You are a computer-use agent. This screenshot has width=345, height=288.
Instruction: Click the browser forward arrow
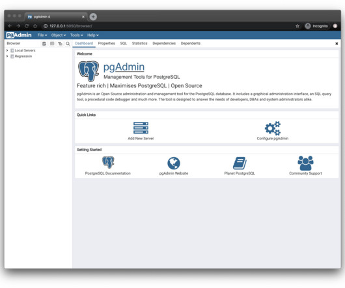coord(18,26)
